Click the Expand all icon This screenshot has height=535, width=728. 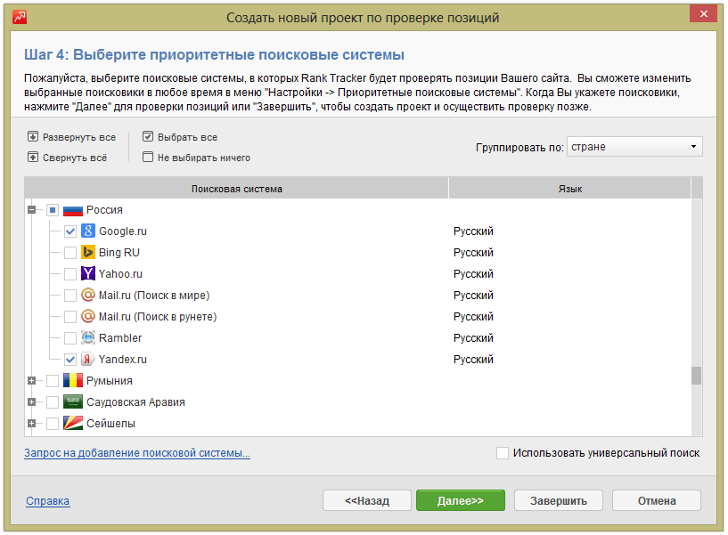pyautogui.click(x=32, y=137)
